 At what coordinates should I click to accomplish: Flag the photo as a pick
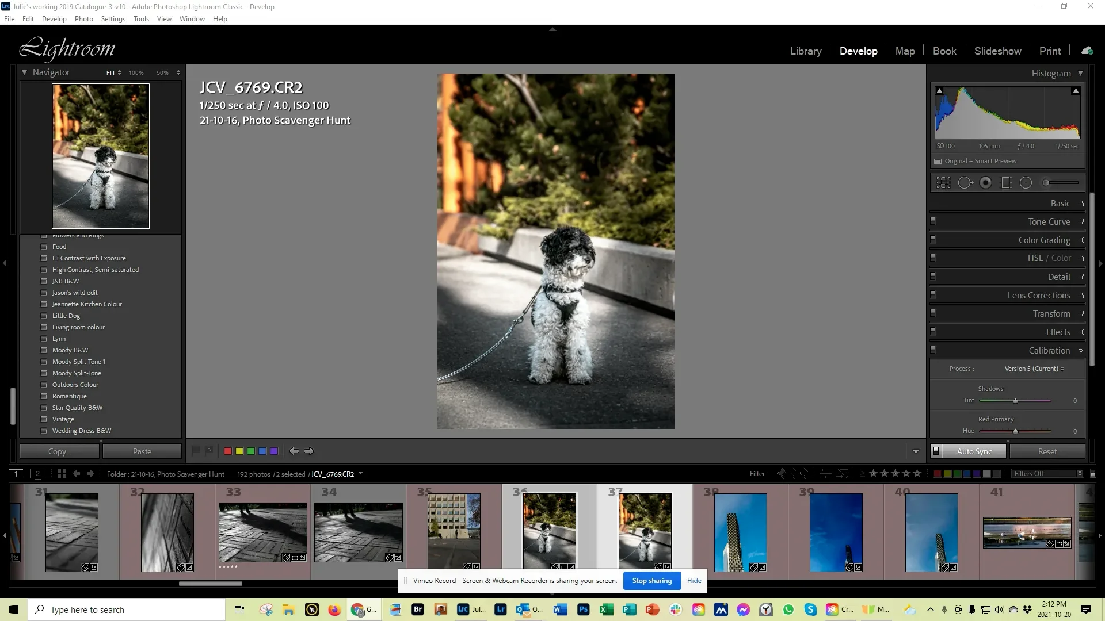(196, 451)
